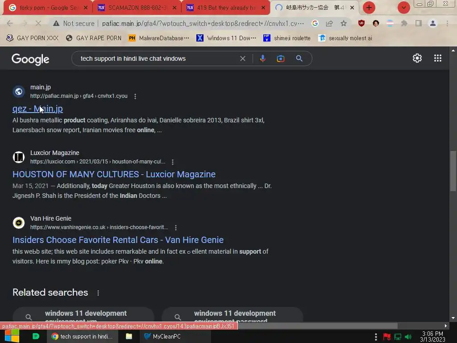Open Google quick settings gear
This screenshot has width=457, height=343.
pyautogui.click(x=417, y=58)
